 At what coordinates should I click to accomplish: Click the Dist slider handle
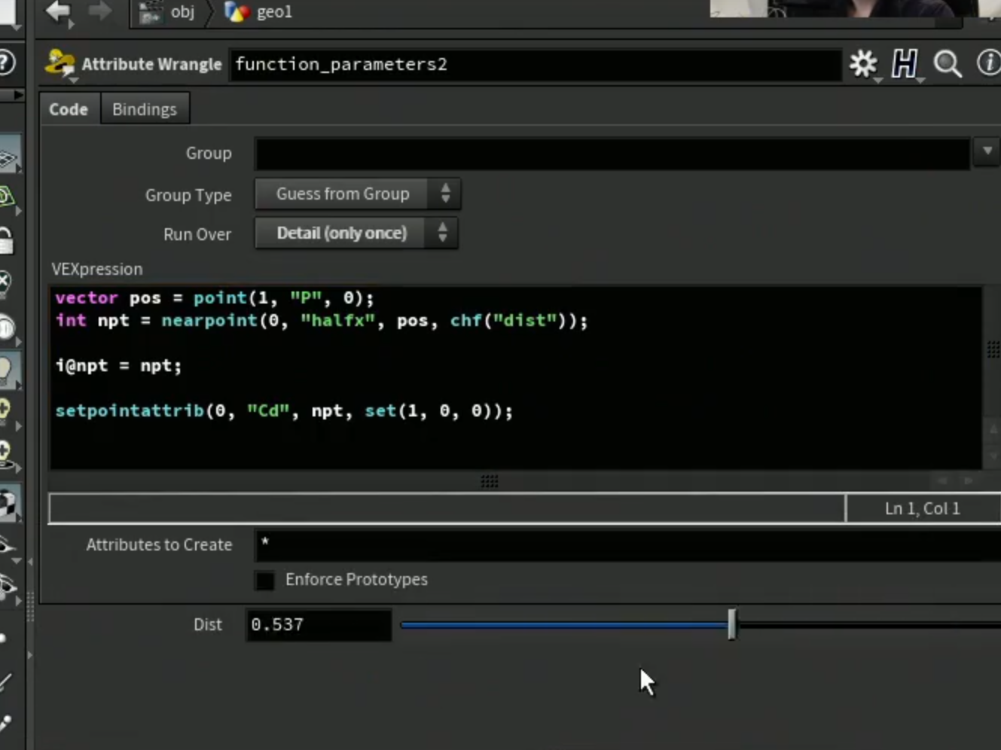pyautogui.click(x=731, y=624)
